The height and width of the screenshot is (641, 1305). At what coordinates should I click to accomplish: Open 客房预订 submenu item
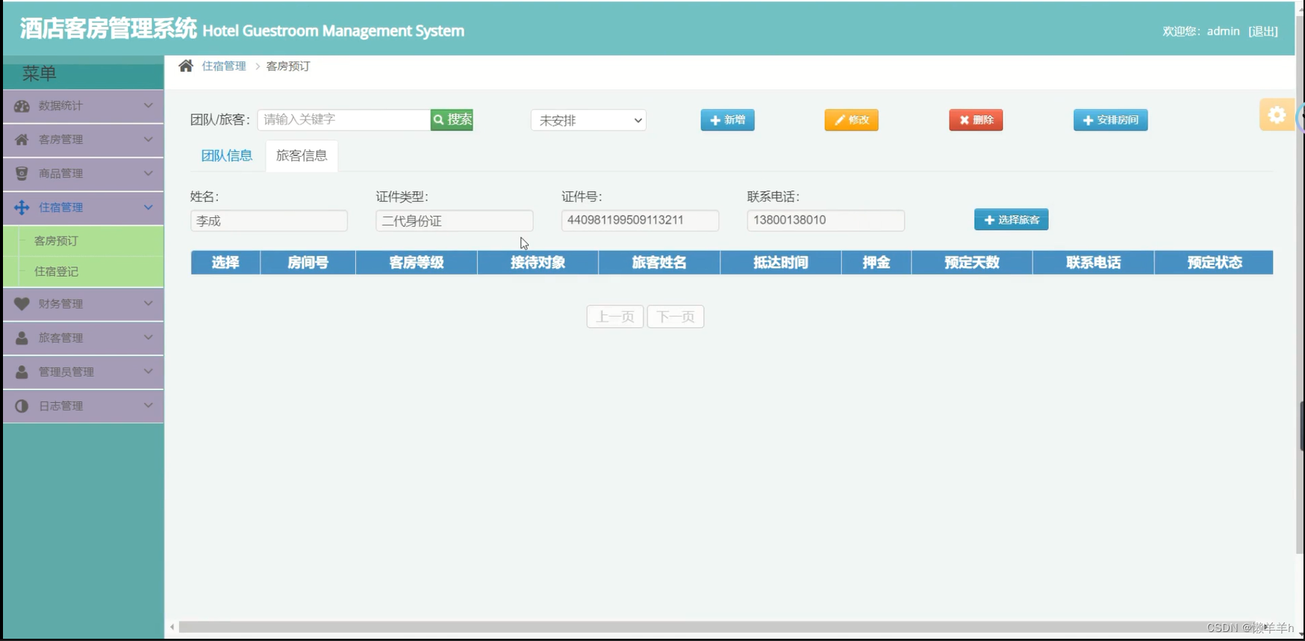(84, 241)
